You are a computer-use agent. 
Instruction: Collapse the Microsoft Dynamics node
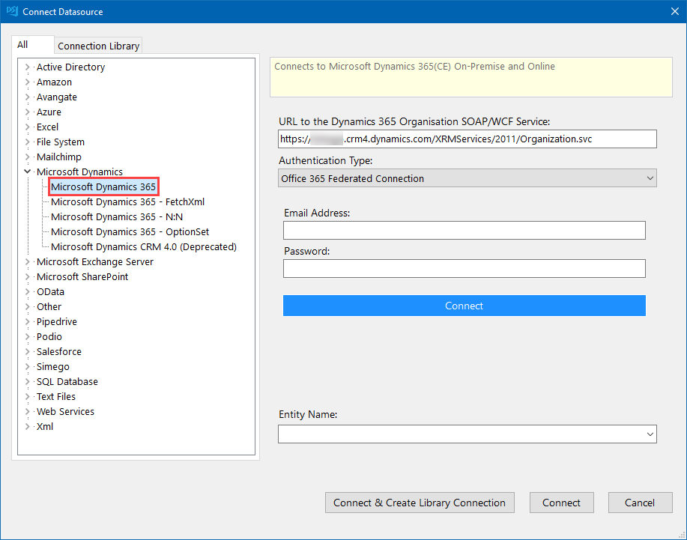tap(27, 172)
